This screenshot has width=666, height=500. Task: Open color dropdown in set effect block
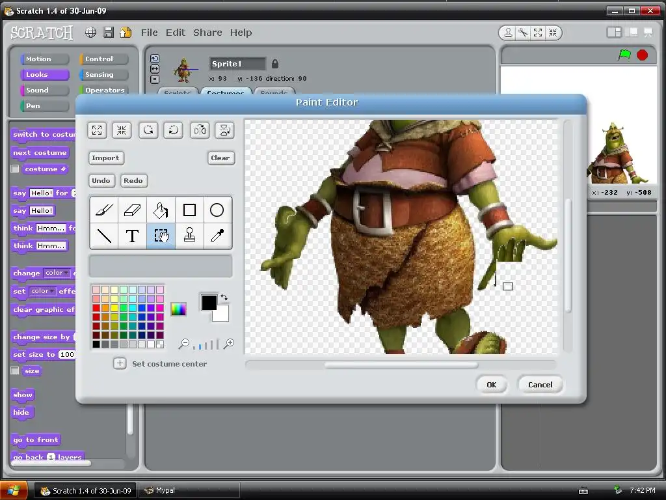(42, 291)
